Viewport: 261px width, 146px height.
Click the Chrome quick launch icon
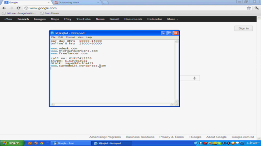click(x=42, y=143)
